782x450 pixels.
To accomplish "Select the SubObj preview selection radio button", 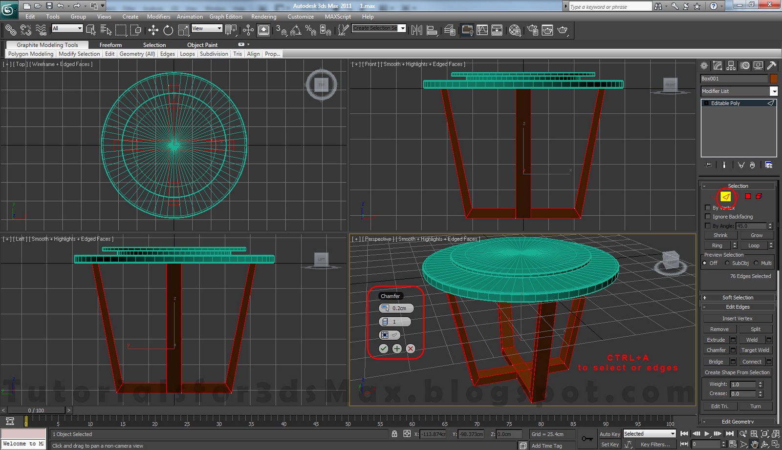I will [728, 263].
